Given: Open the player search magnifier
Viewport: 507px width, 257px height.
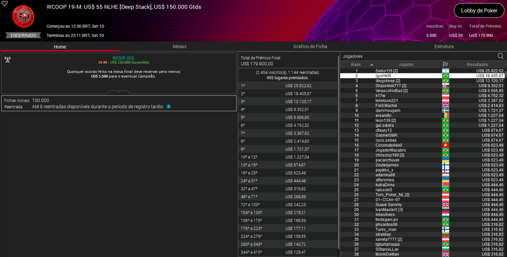Looking at the screenshot, I should coord(500,56).
